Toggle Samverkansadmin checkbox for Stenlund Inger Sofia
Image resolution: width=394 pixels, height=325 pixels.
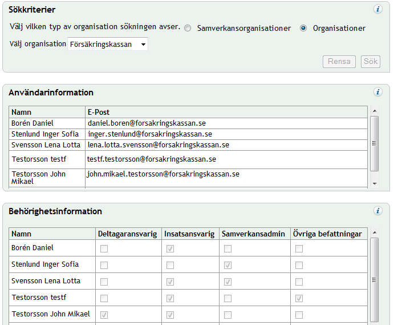228,265
